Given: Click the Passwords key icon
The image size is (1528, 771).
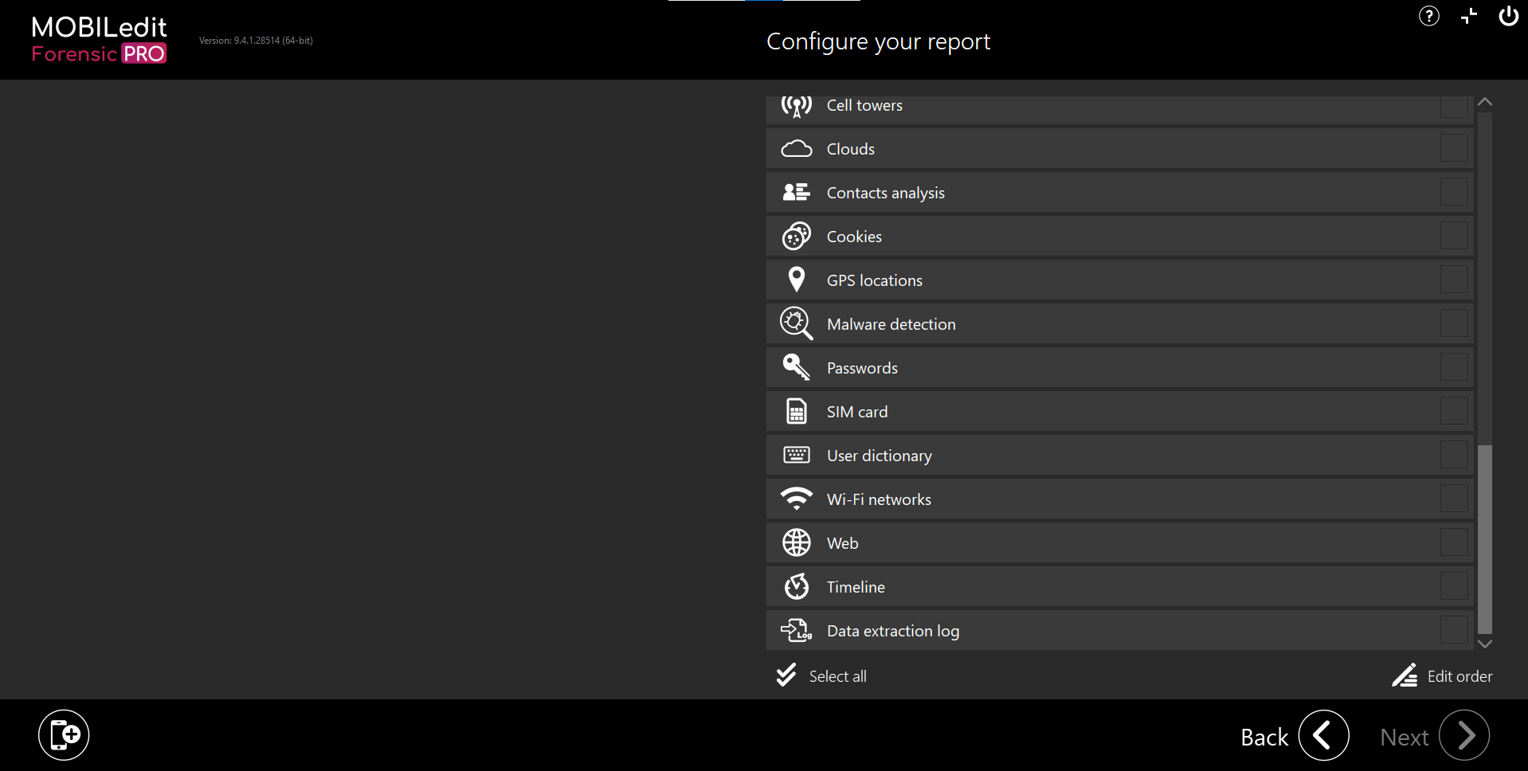Looking at the screenshot, I should click(796, 367).
